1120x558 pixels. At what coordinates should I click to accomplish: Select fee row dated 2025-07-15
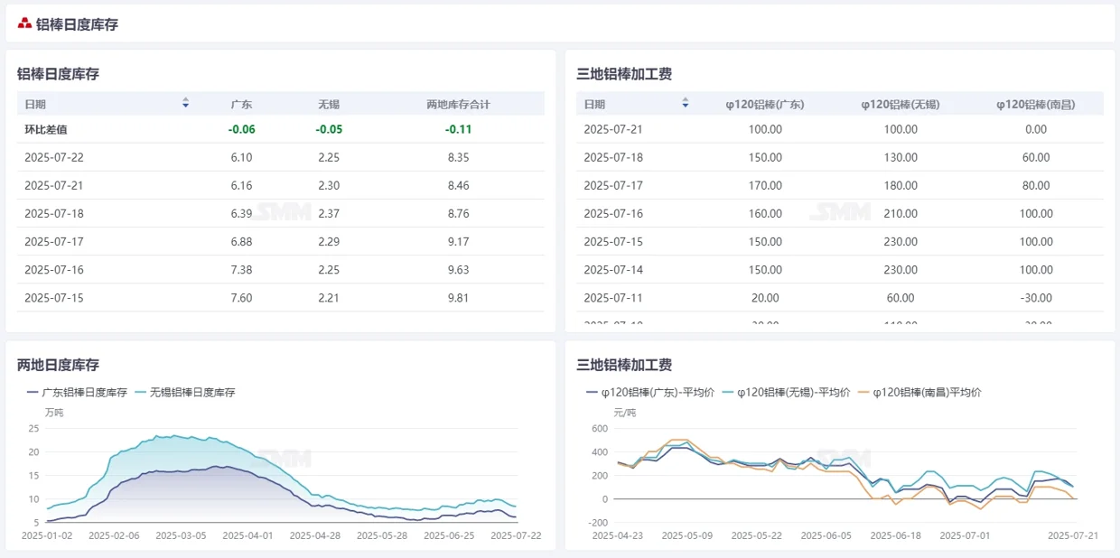[840, 241]
